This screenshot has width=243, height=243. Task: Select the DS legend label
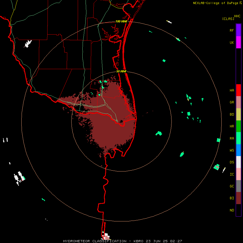[x=232, y=162]
